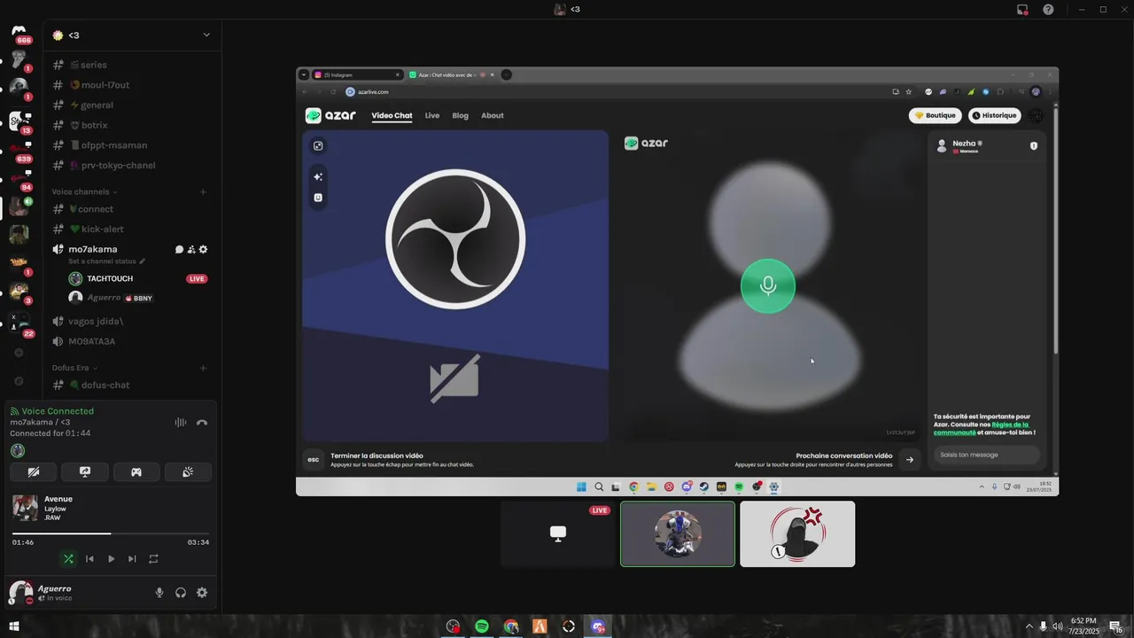The height and width of the screenshot is (638, 1134).
Task: Create channel in Dofus Era category
Action: pyautogui.click(x=203, y=368)
